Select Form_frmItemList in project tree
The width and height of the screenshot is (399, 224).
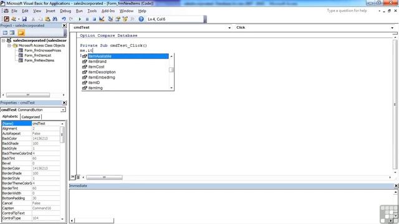coord(37,55)
